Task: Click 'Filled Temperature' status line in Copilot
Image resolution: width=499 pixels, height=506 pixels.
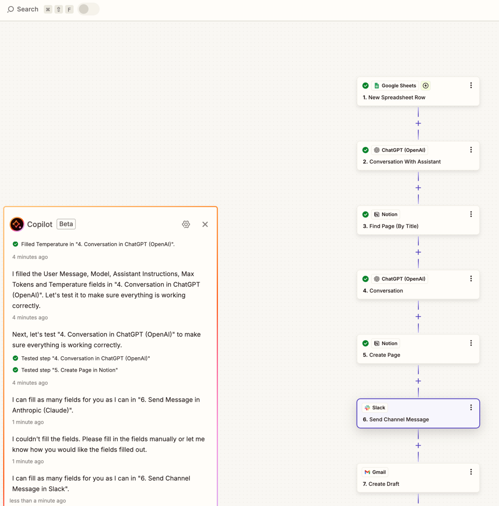Action: pyautogui.click(x=98, y=244)
